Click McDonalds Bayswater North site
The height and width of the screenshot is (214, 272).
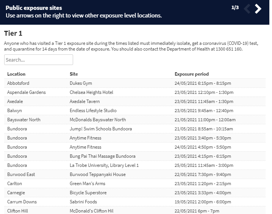(x=98, y=120)
